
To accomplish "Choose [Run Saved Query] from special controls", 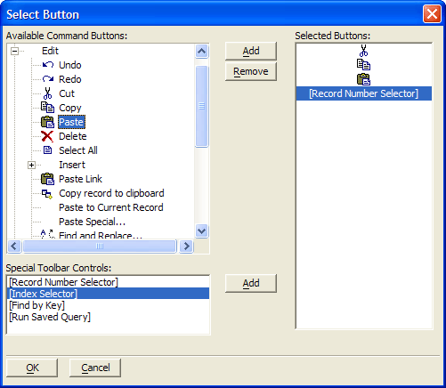I will click(50, 317).
